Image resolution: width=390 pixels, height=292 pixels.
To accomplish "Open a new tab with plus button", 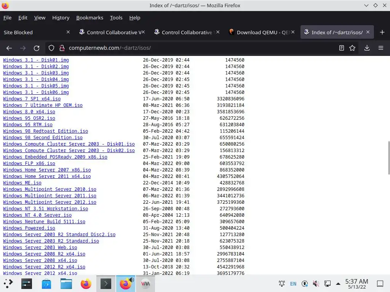I will 382,32.
